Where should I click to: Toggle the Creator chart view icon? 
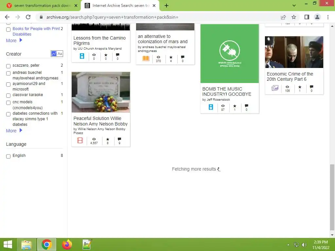pos(54,54)
